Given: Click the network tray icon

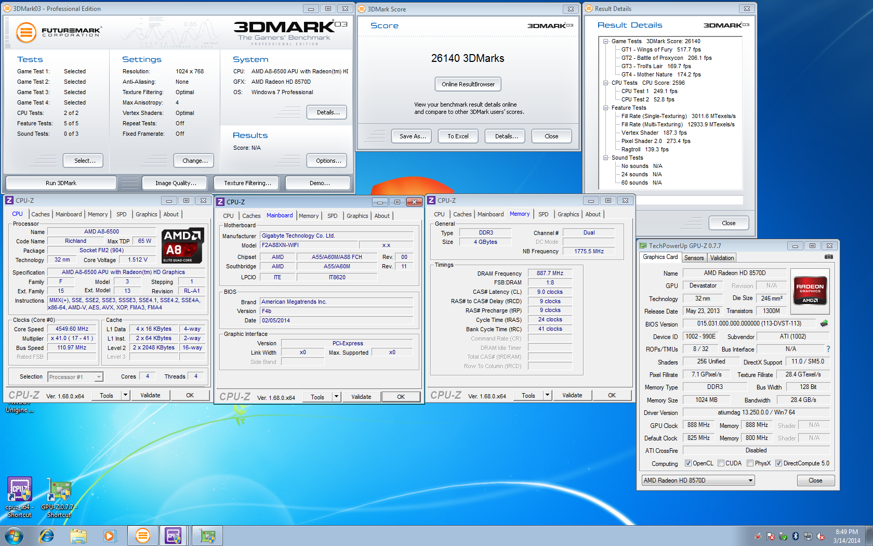Looking at the screenshot, I should 808,536.
